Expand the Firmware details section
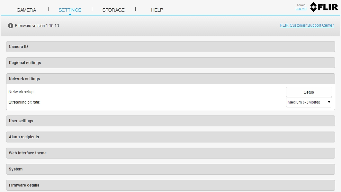The height and width of the screenshot is (192, 341). (x=170, y=185)
